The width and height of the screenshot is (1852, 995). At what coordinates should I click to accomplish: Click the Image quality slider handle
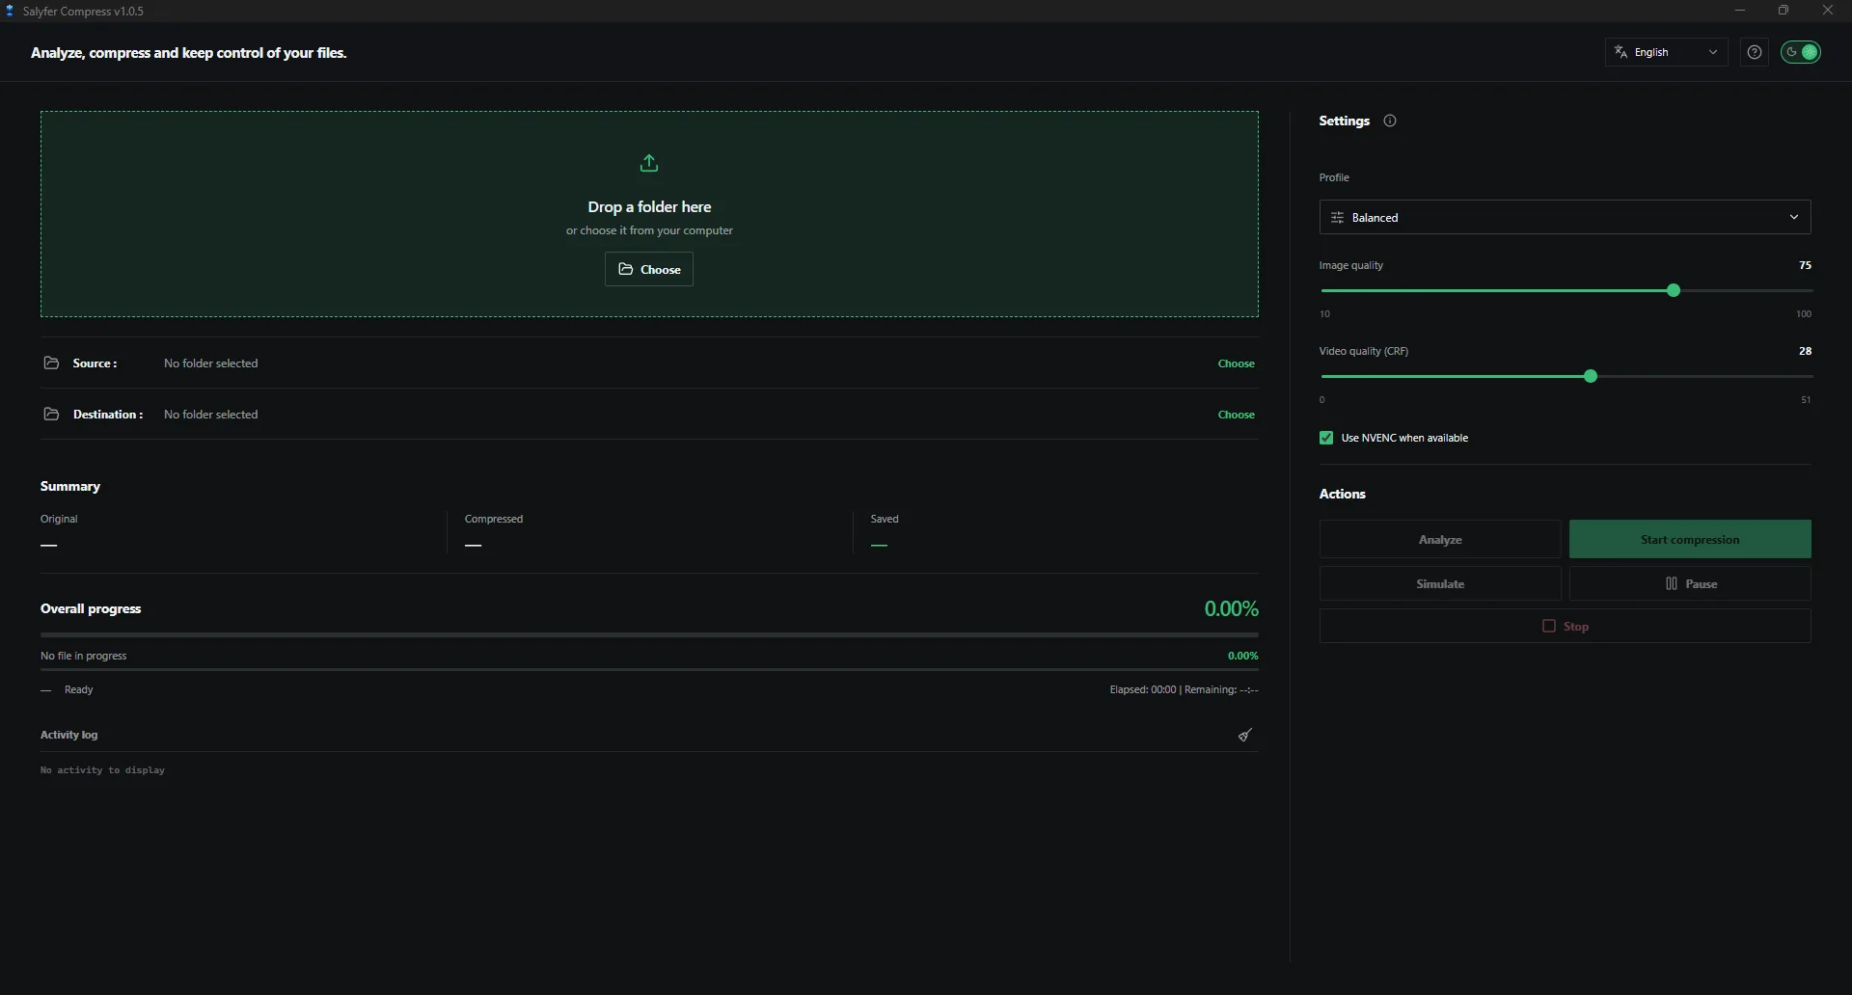click(1674, 290)
